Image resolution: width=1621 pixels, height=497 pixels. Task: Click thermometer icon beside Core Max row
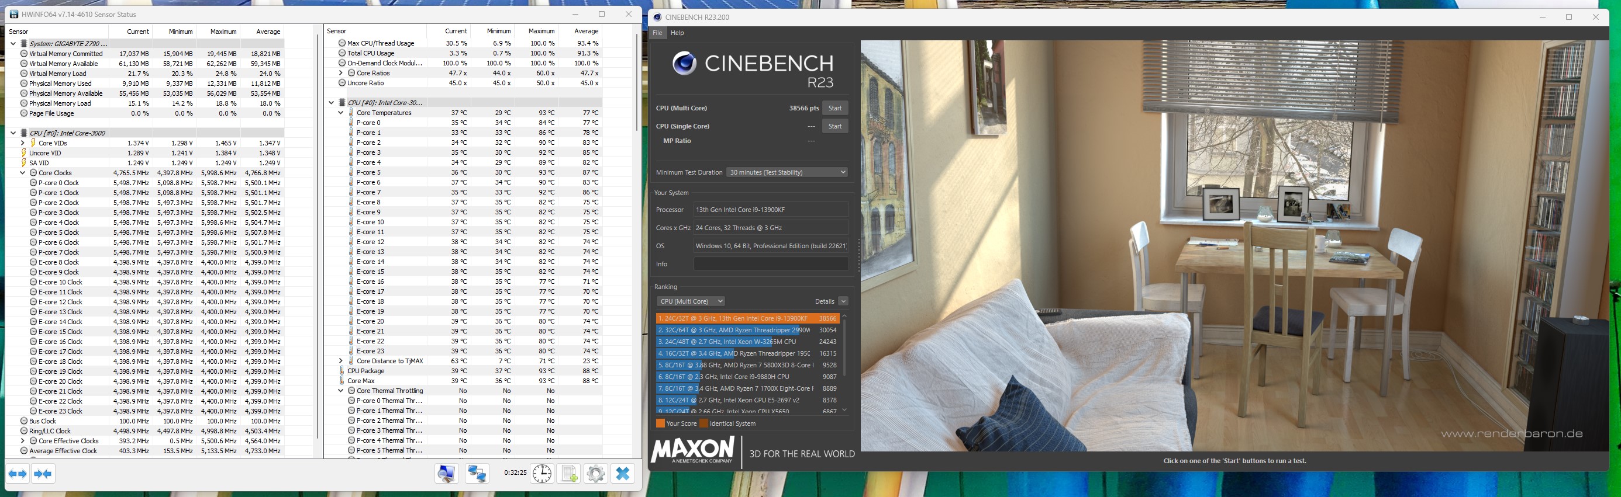342,381
